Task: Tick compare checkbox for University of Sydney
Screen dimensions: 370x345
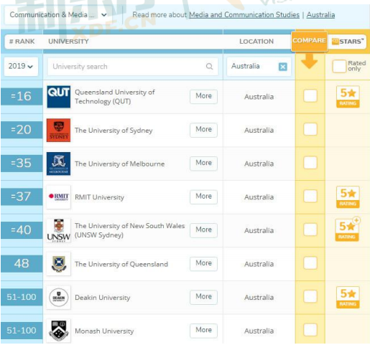Action: tap(310, 129)
